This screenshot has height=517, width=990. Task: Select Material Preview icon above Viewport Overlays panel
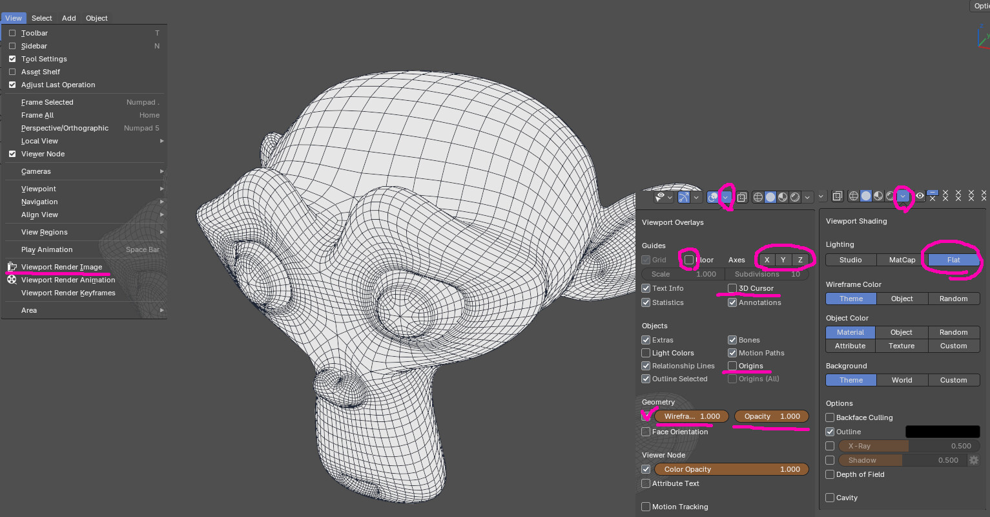(783, 197)
